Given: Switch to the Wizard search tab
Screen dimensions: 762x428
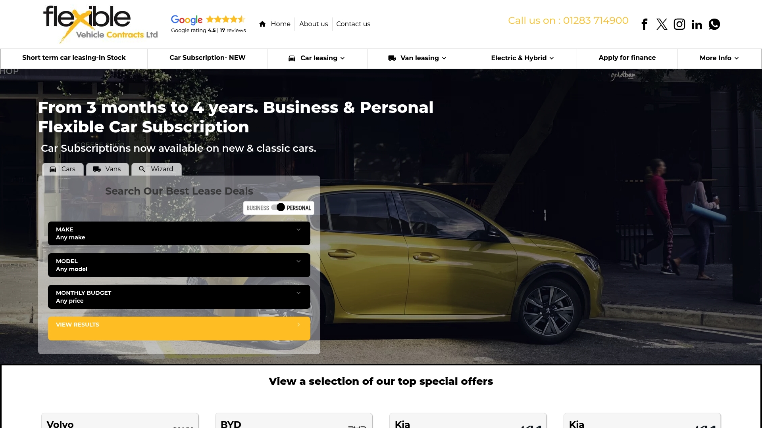Looking at the screenshot, I should pyautogui.click(x=156, y=169).
